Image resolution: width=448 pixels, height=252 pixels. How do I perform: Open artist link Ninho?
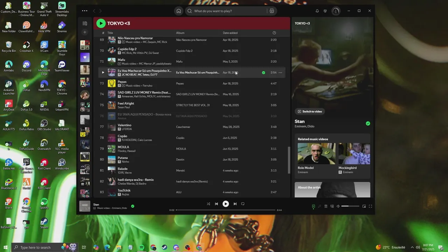click(x=125, y=162)
